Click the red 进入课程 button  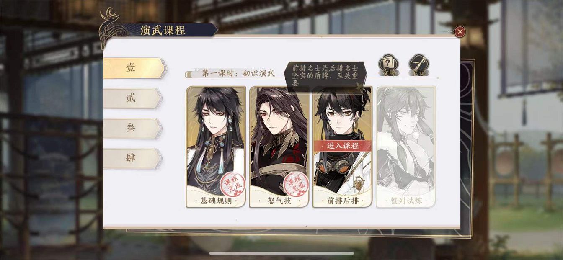(x=343, y=146)
